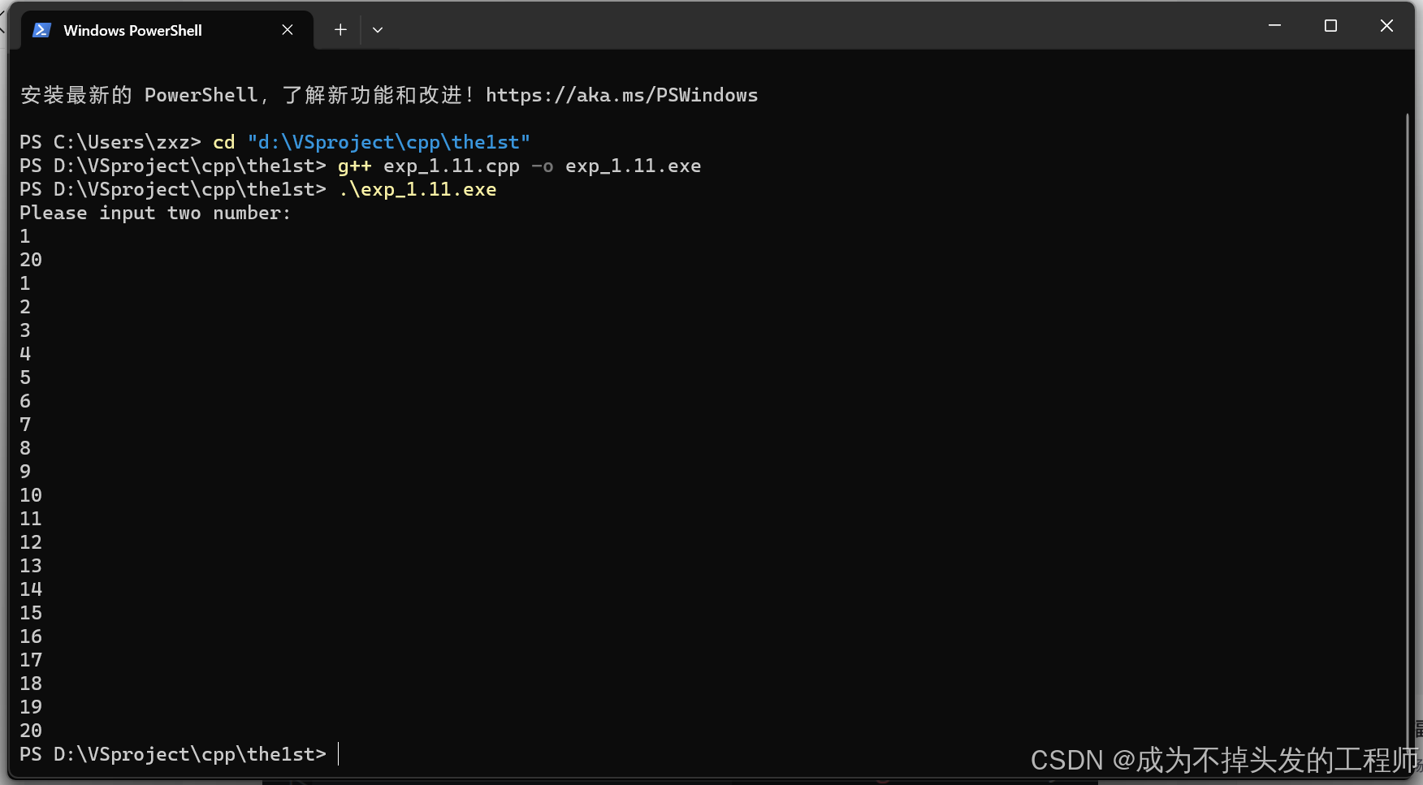Maximize the terminal window
The image size is (1423, 785).
1330,25
